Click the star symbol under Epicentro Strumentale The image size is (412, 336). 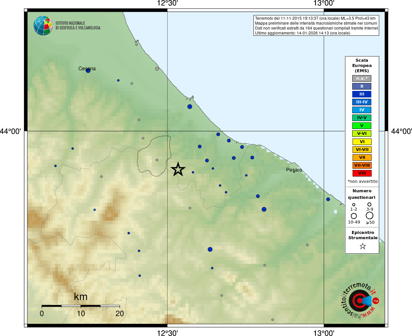362,246
